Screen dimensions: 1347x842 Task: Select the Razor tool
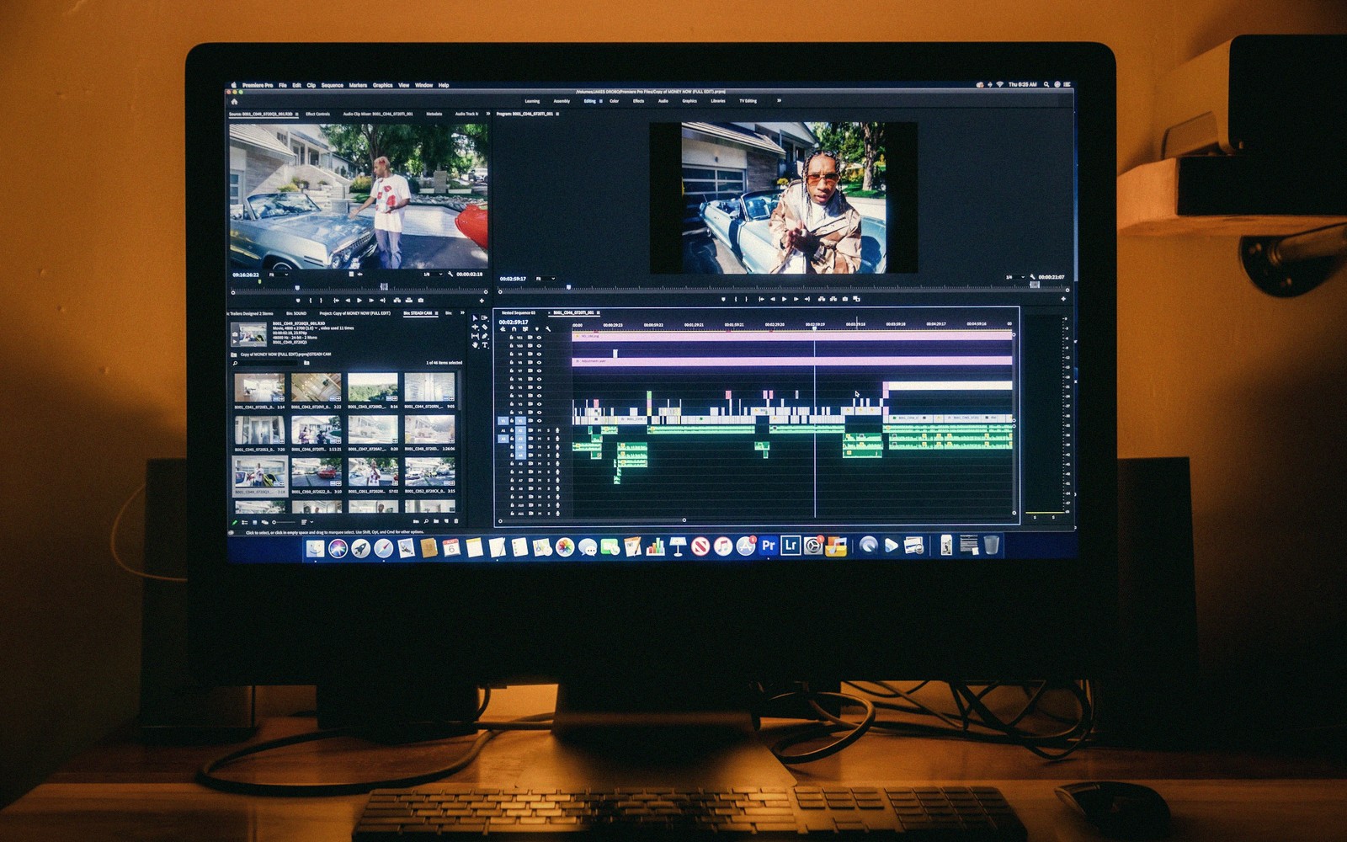pos(485,327)
